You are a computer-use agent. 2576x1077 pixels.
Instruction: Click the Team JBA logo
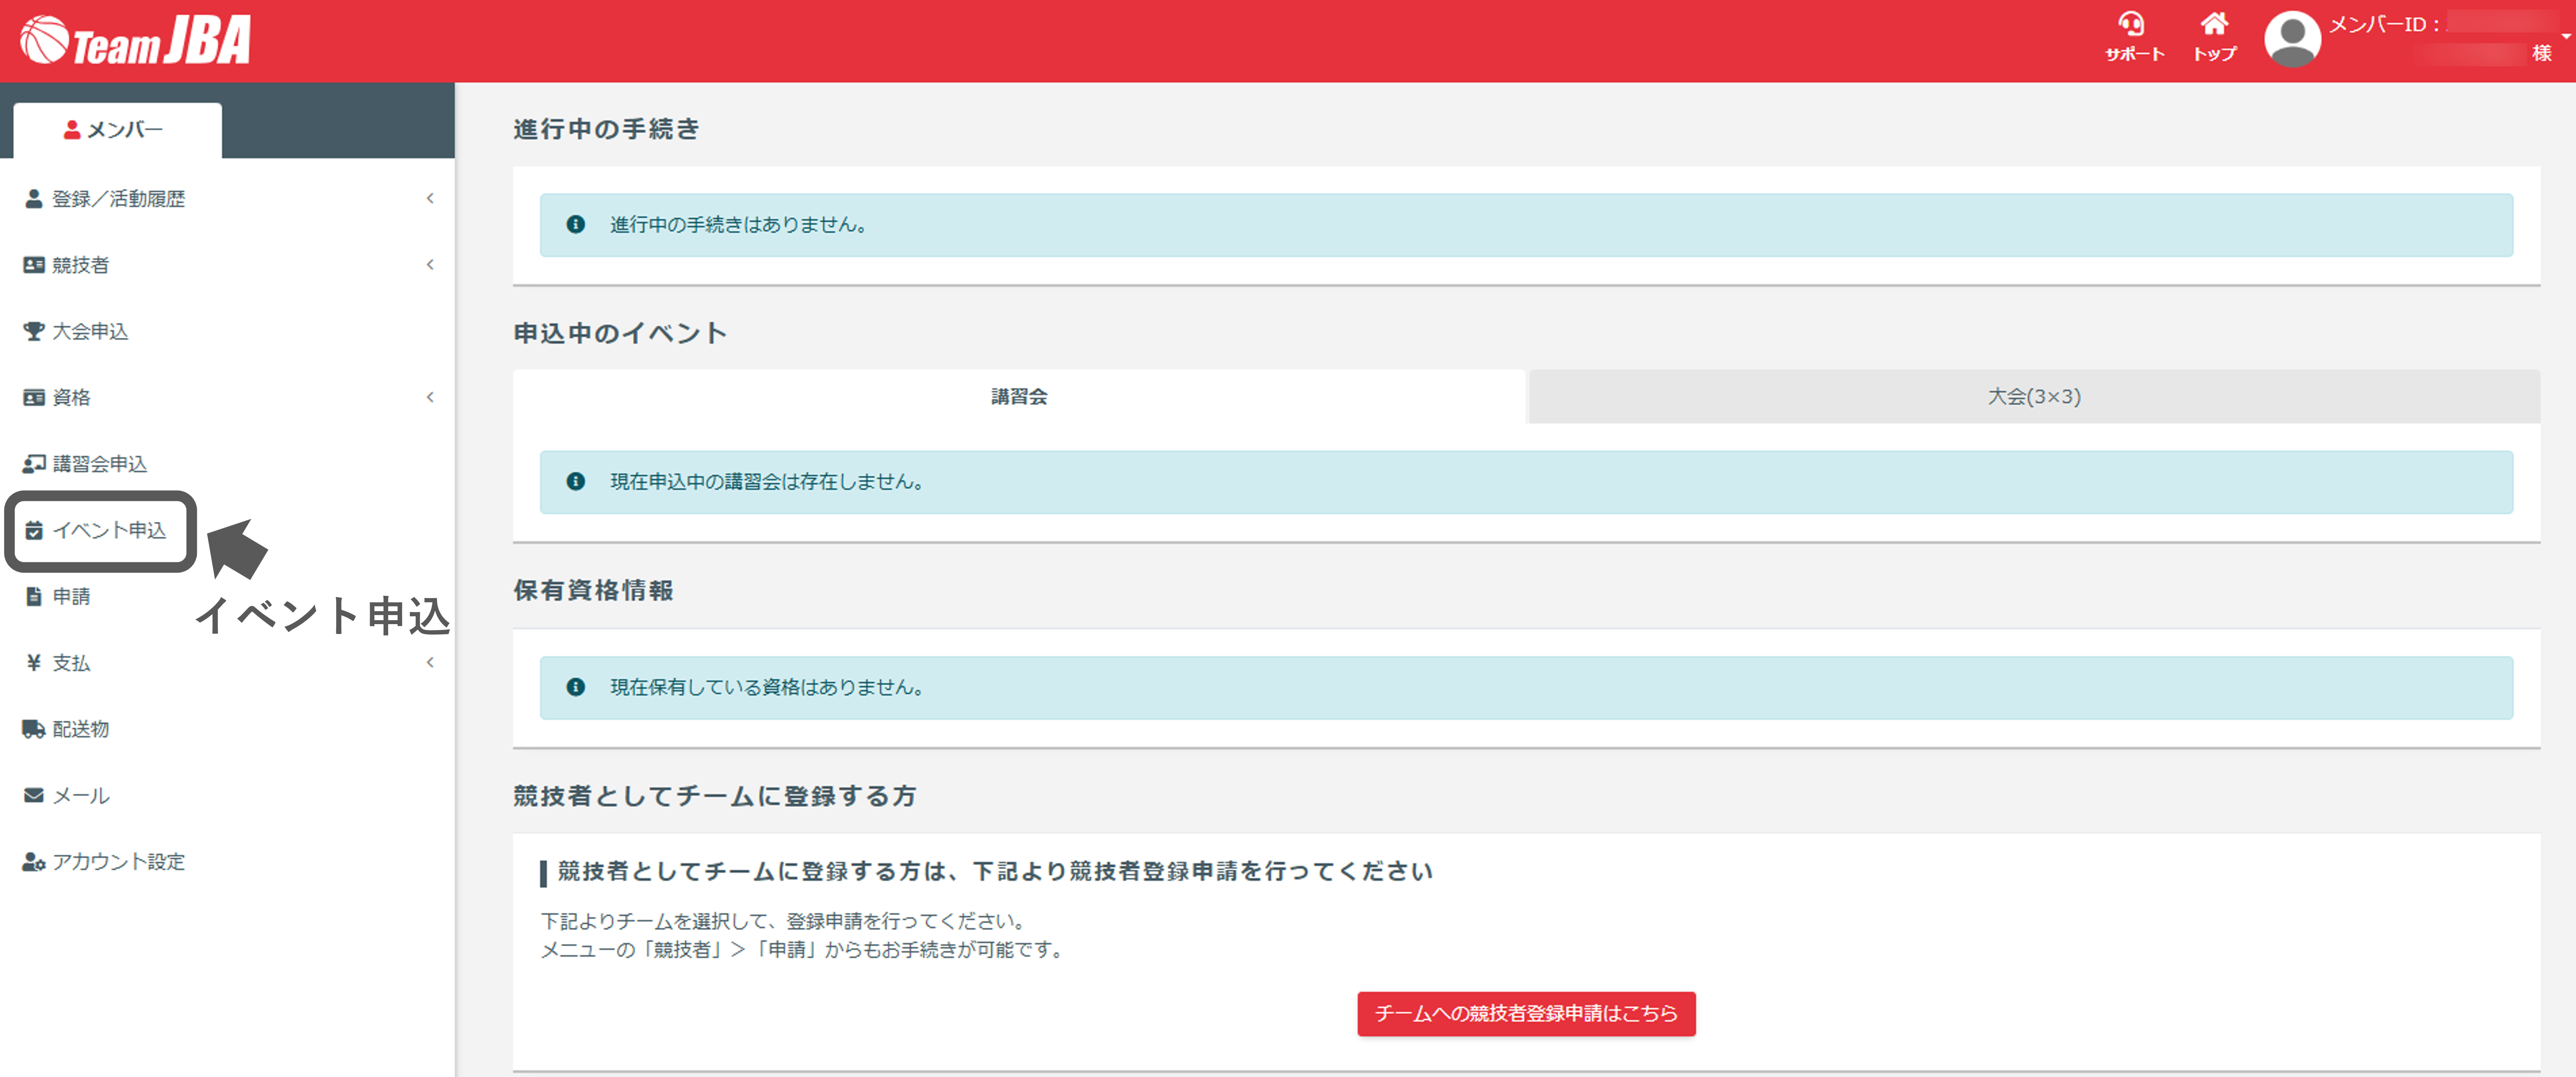(135, 41)
